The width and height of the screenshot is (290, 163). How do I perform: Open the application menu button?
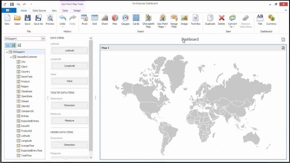[9, 10]
